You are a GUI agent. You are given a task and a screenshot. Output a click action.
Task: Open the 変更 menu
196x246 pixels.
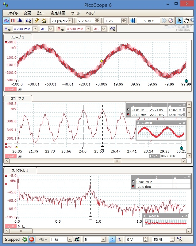pyautogui.click(x=27, y=13)
